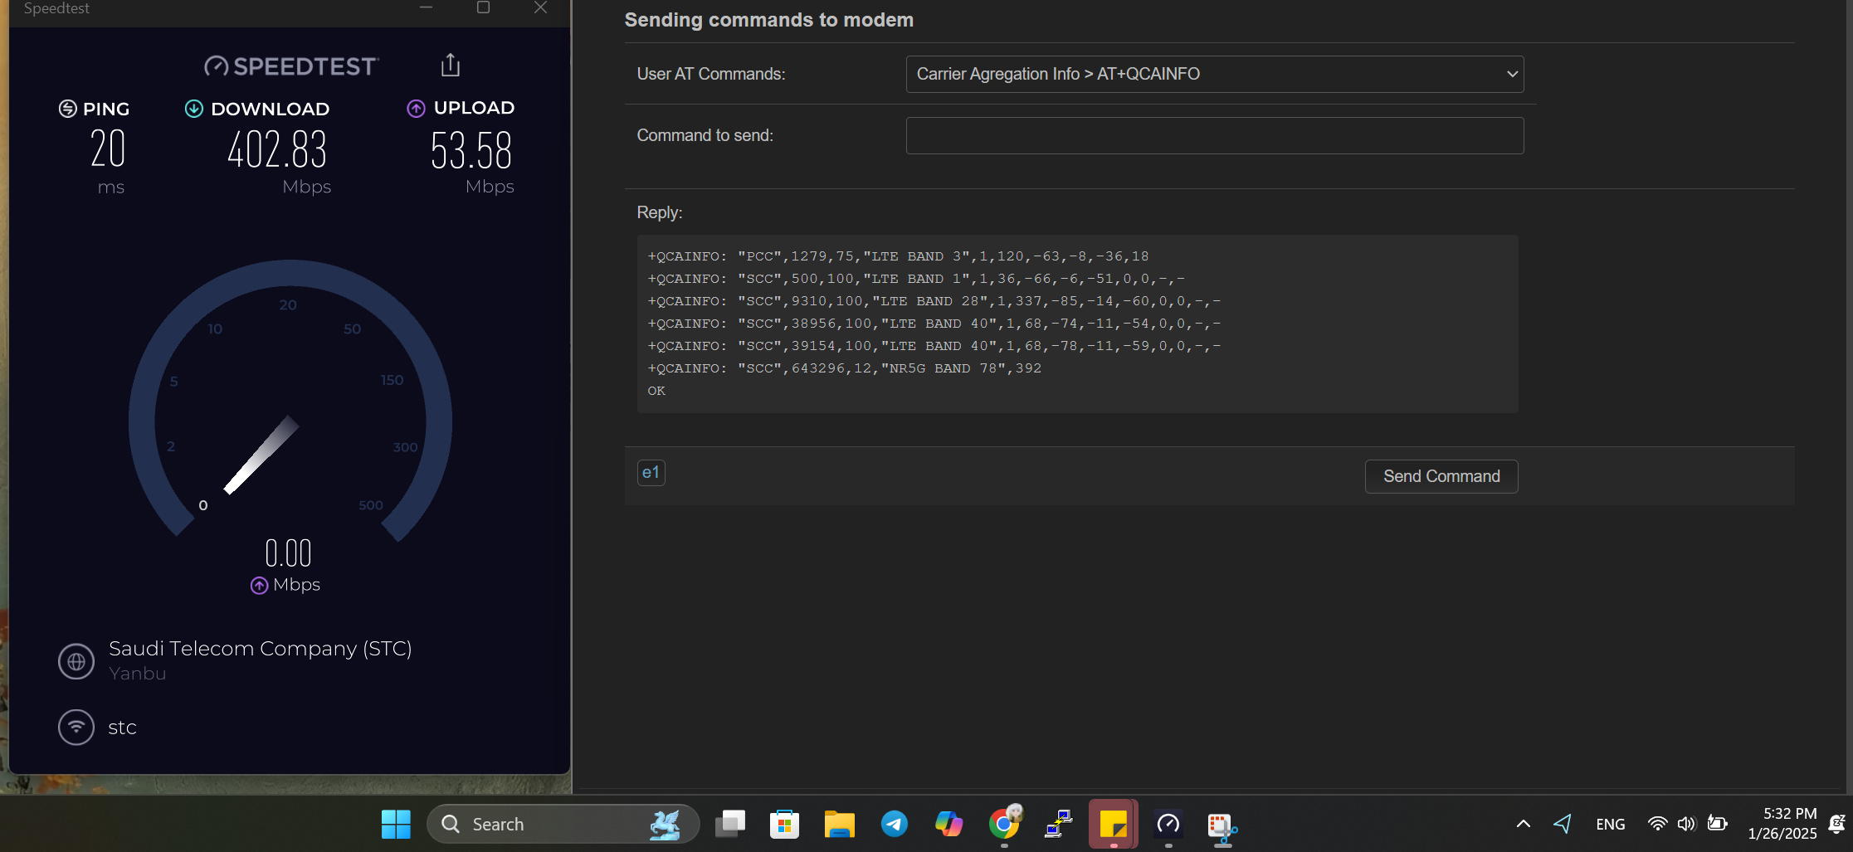Click the upload icon beside gauge Mbps
1853x852 pixels.
pos(259,586)
